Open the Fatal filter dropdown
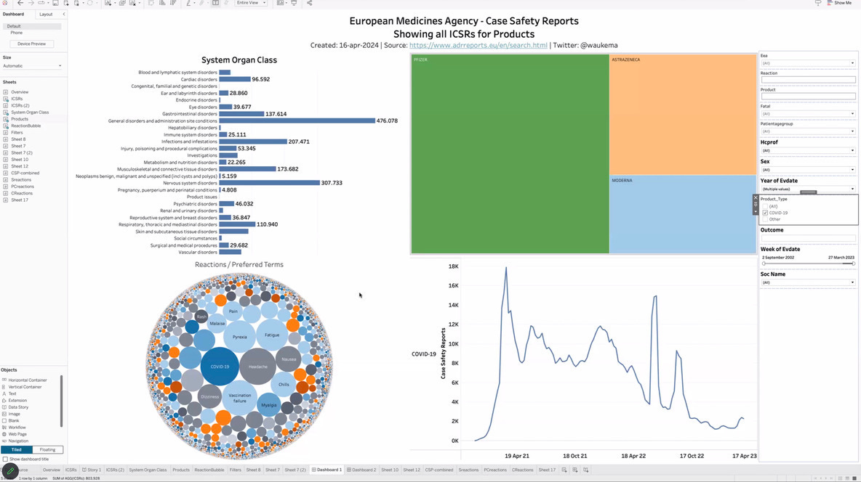Image resolution: width=861 pixels, height=482 pixels. tap(808, 113)
